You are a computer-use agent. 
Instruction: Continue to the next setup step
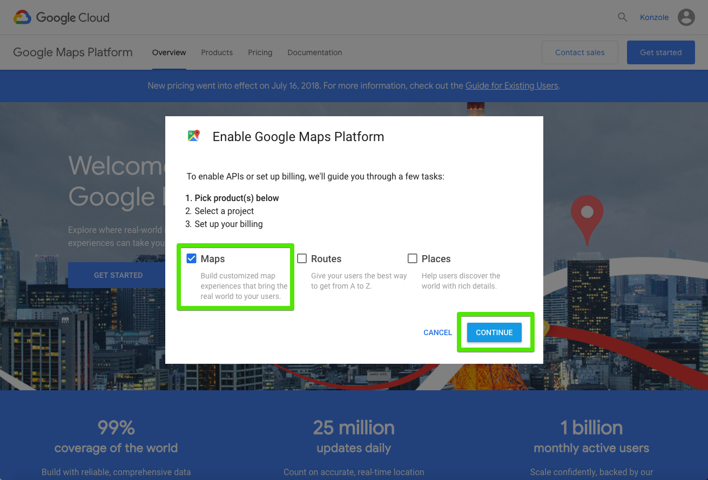pos(494,332)
